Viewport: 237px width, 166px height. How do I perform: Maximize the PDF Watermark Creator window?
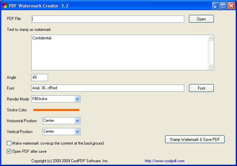pyautogui.click(x=223, y=5)
